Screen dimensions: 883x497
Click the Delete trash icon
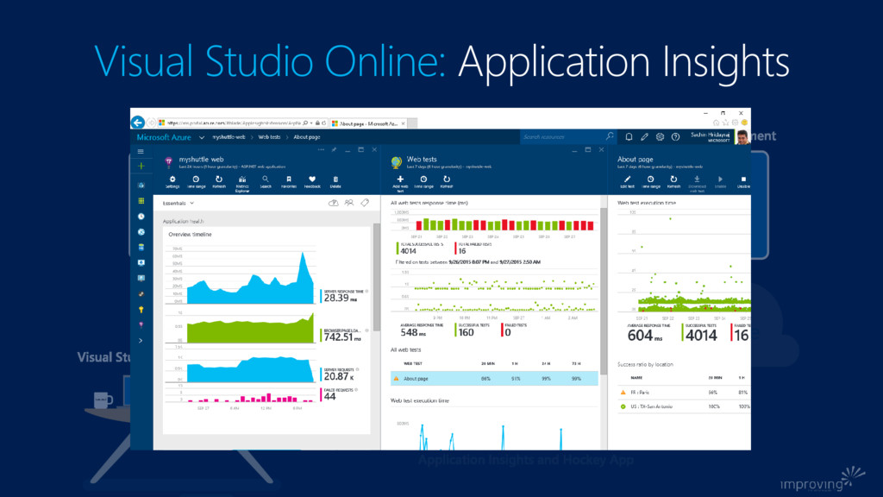(x=335, y=180)
